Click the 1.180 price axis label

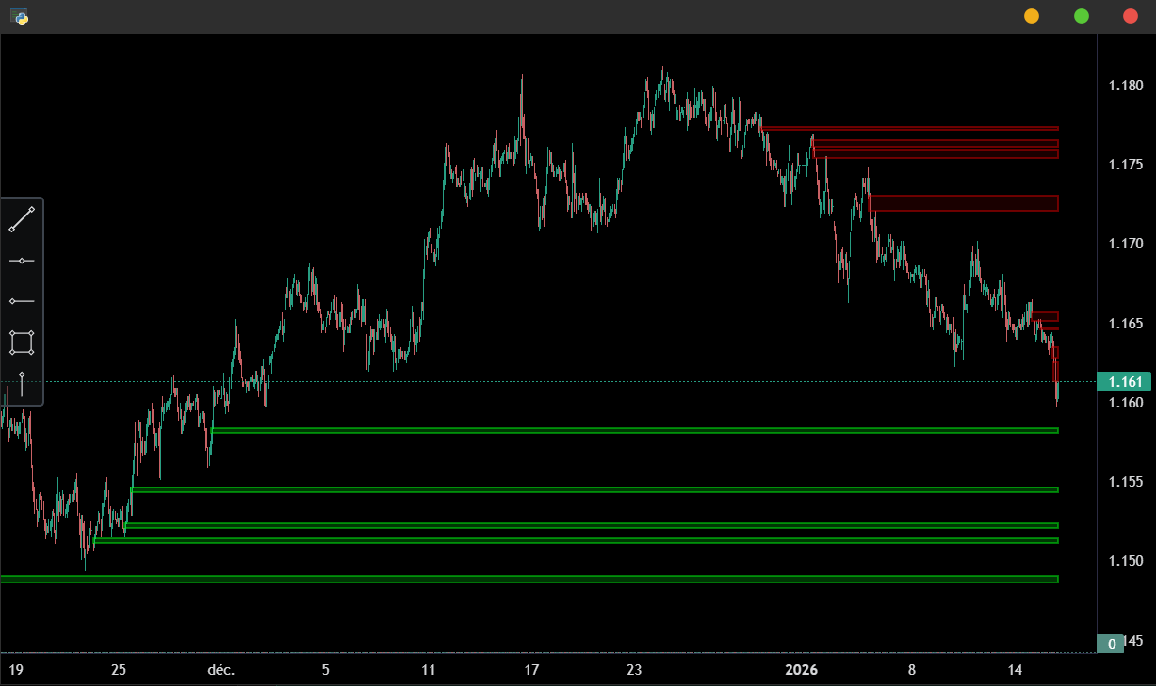(x=1126, y=86)
